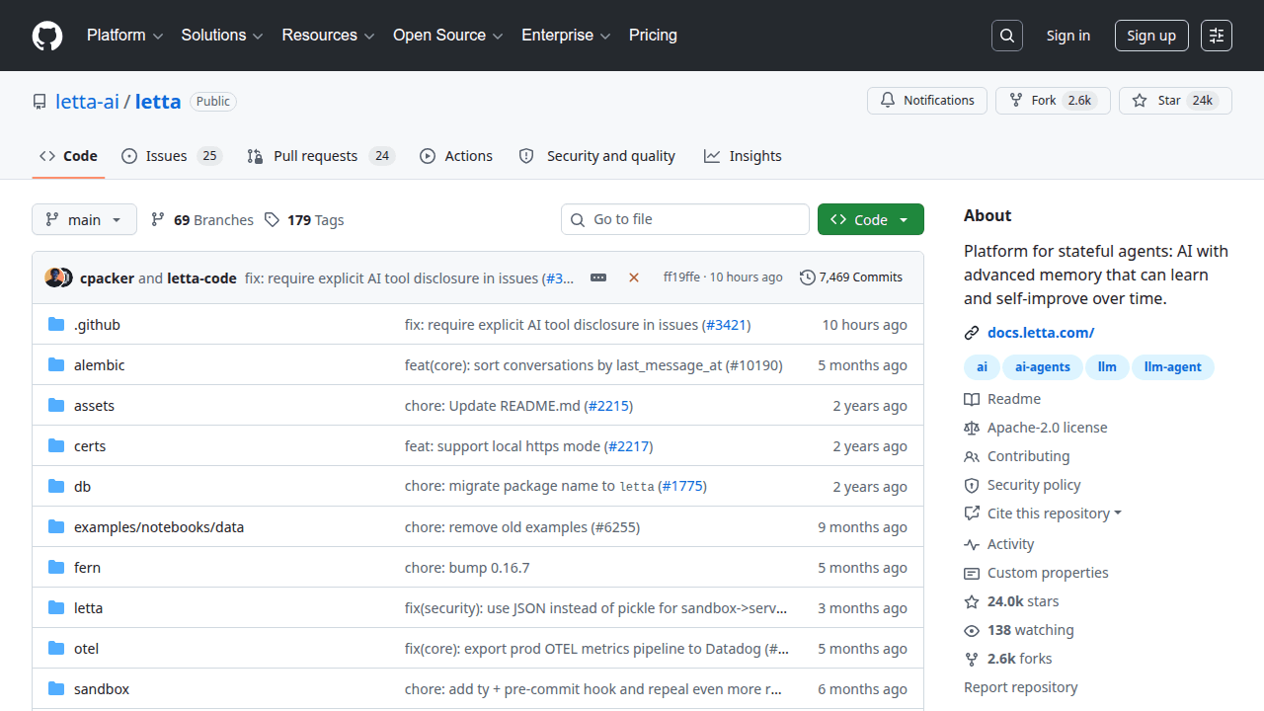Viewport: 1264px width, 711px height.
Task: Click the db folder icon
Action: point(56,487)
